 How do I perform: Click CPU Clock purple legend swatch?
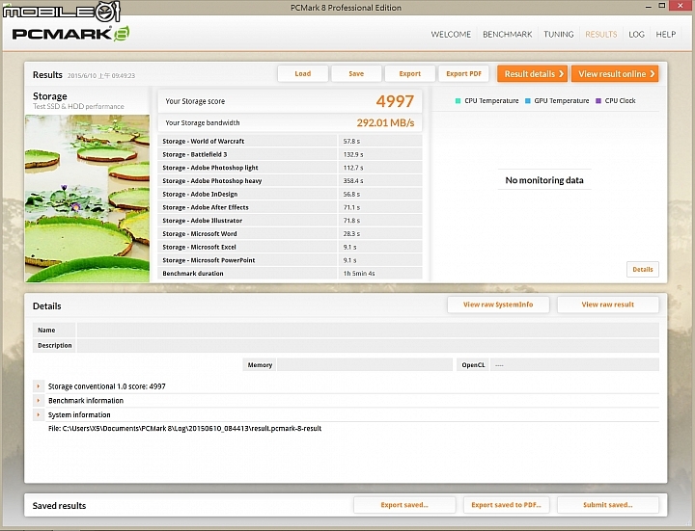598,101
